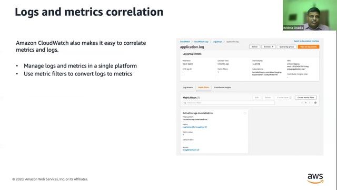Click the Query log group button

point(286,47)
